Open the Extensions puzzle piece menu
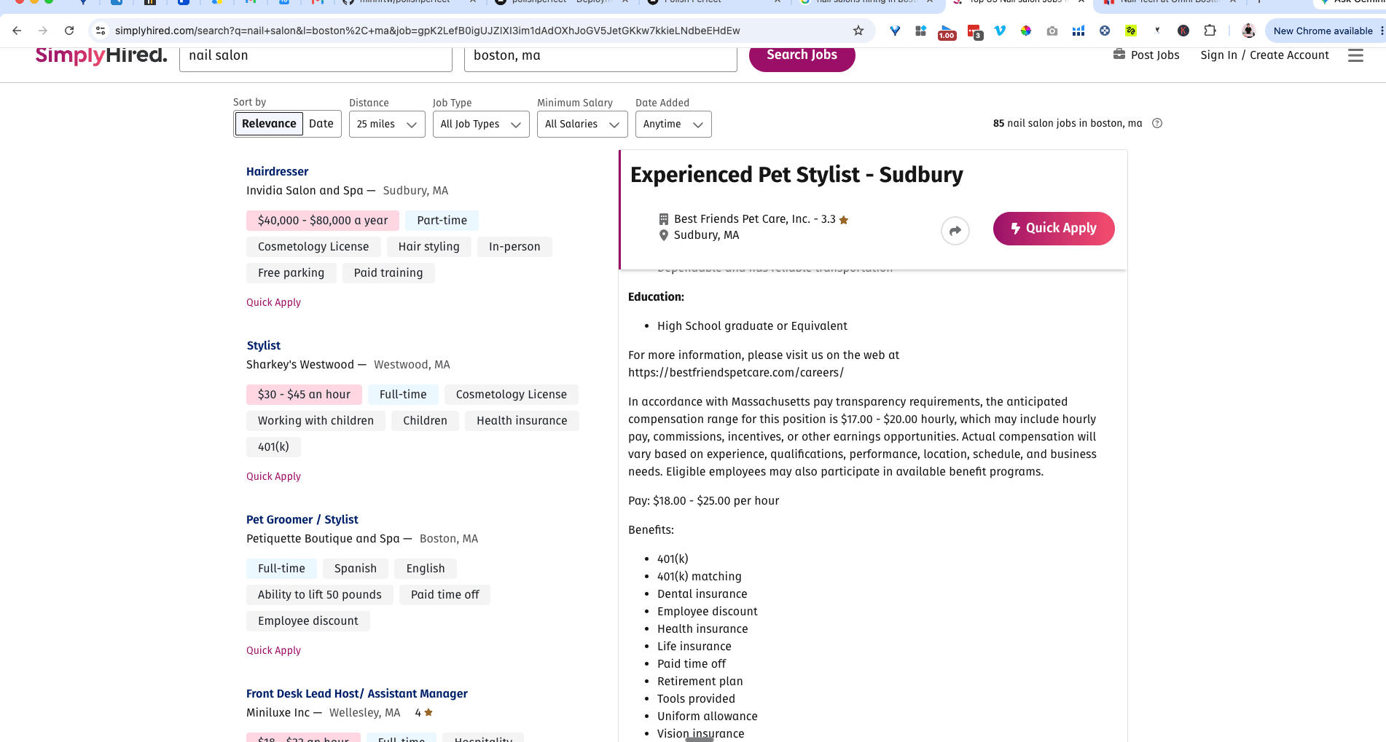Image resolution: width=1386 pixels, height=742 pixels. coord(1210,31)
